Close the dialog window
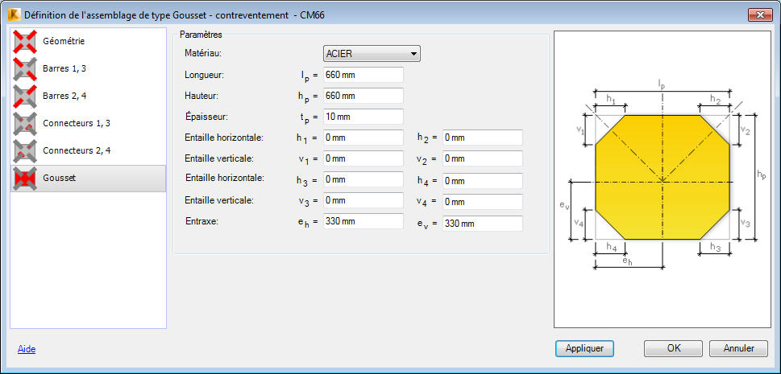The height and width of the screenshot is (374, 781). (760, 15)
